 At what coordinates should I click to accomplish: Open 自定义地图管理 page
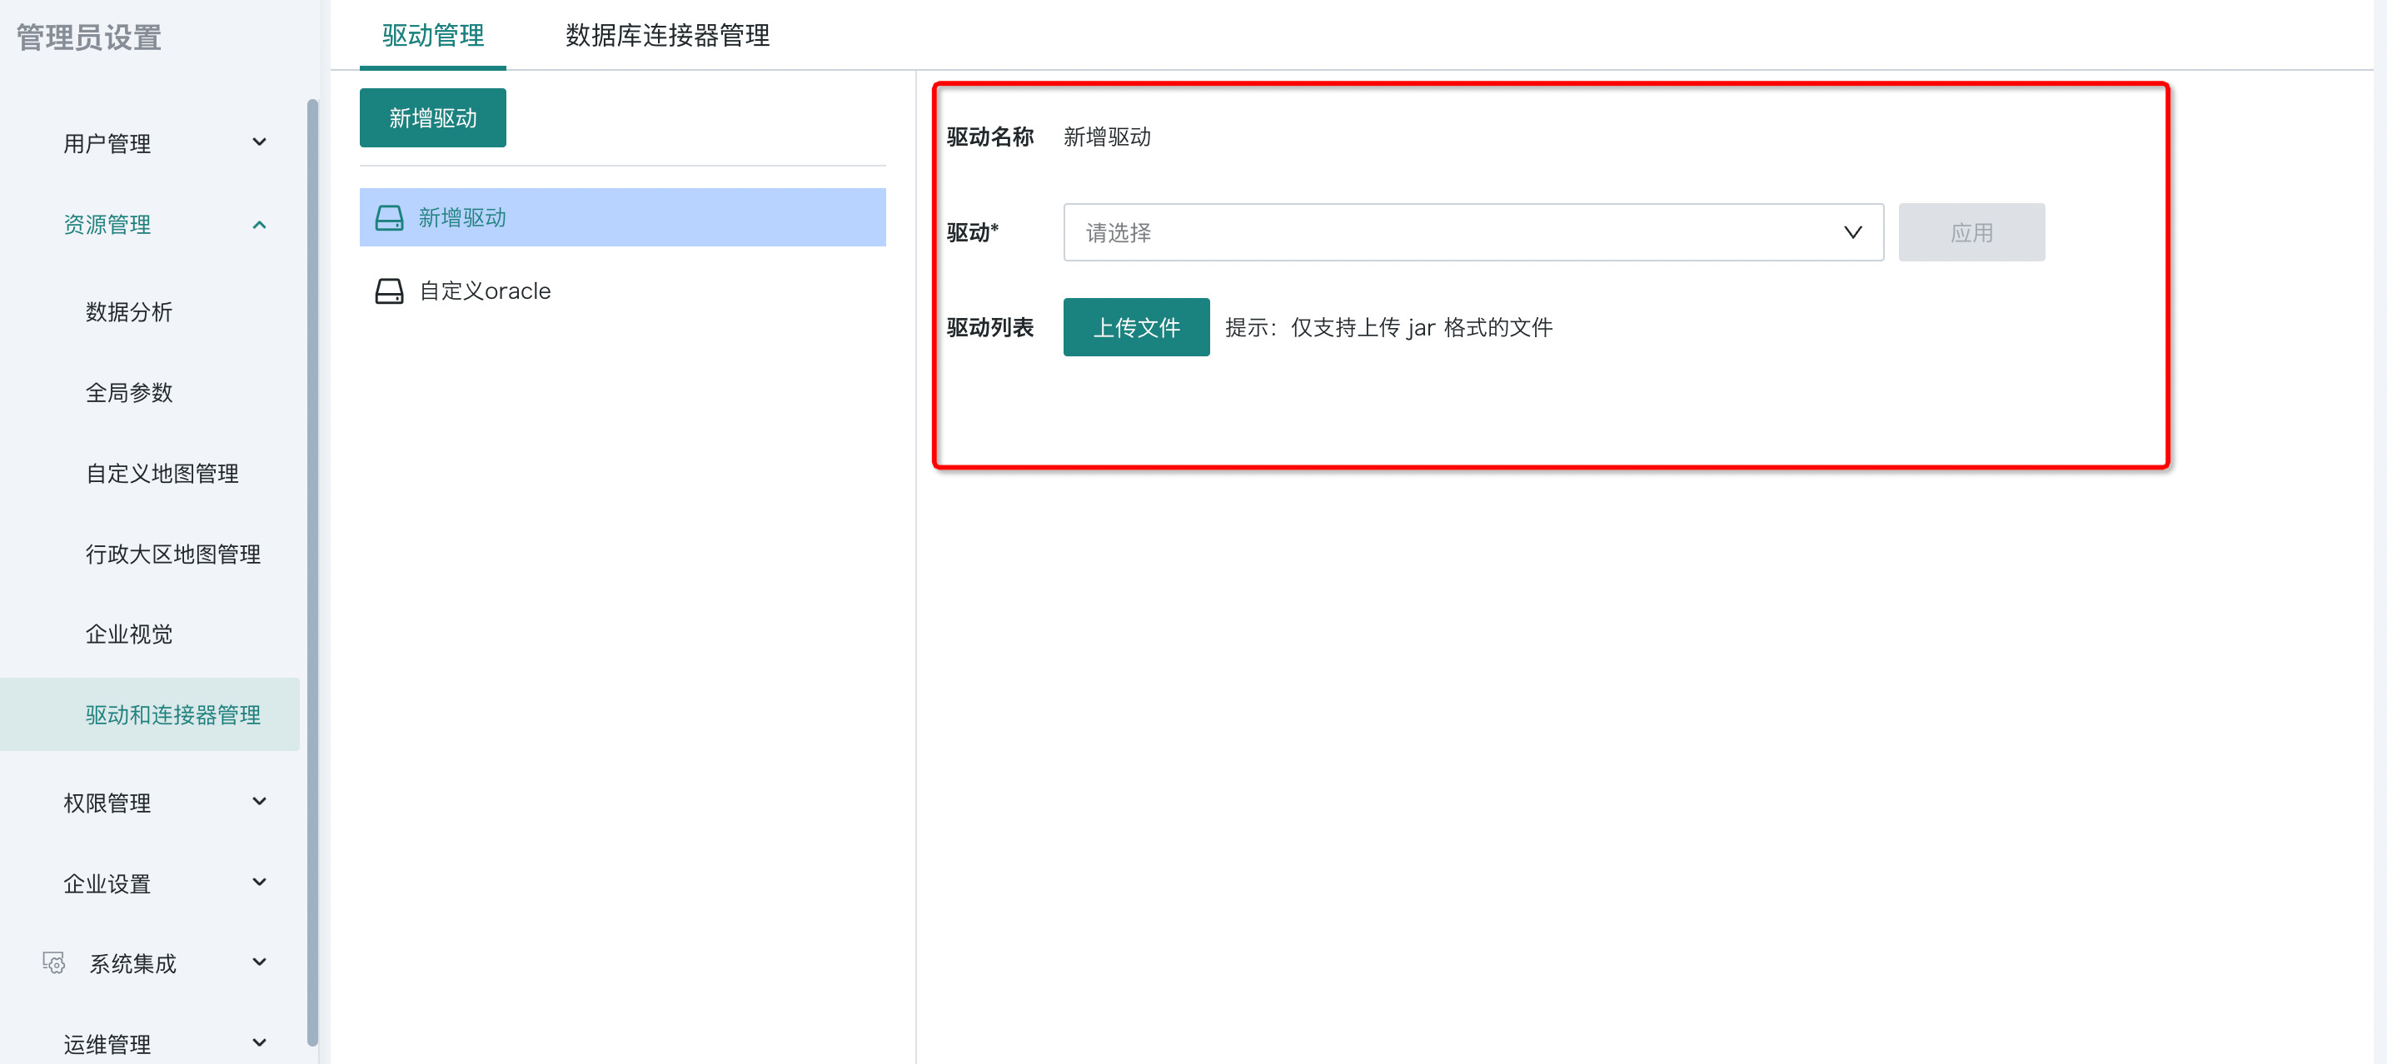(162, 473)
